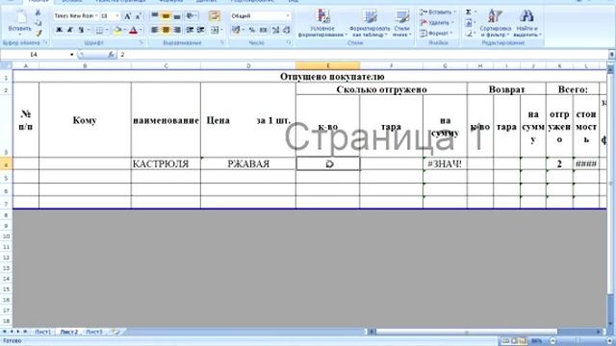Toggle middle vertical alignment
616x346 pixels.
click(x=166, y=16)
